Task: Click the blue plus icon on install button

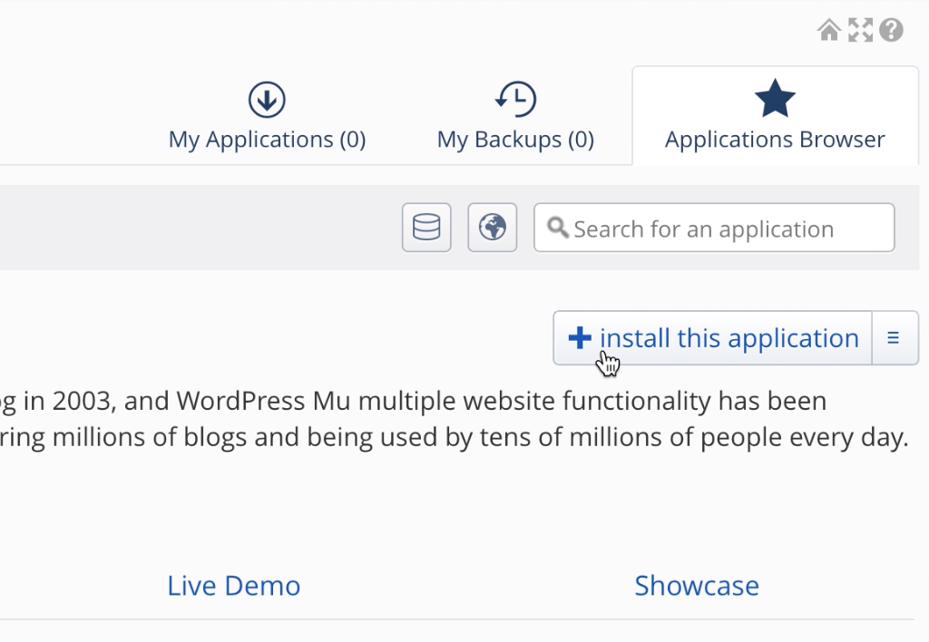Action: 580,337
